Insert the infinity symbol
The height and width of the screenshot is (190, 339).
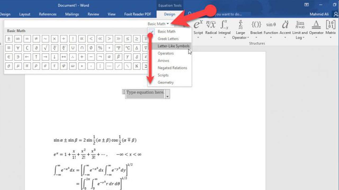pyautogui.click(x=18, y=39)
